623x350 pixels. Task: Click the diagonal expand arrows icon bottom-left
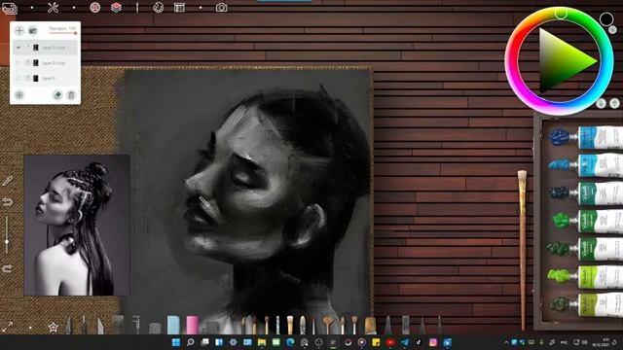(x=7, y=328)
